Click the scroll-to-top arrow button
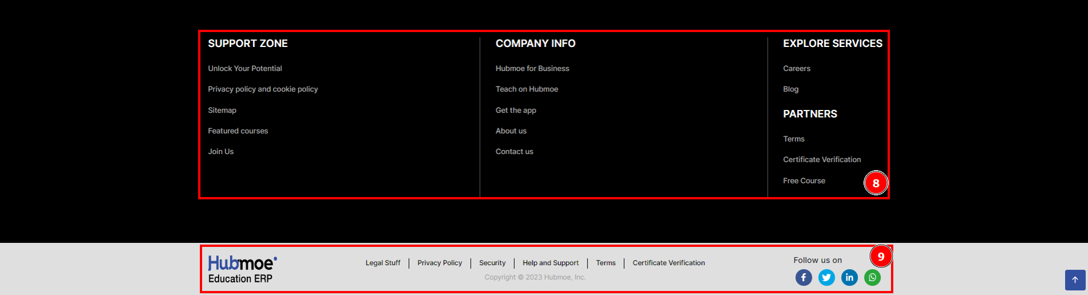Viewport: 1088px width, 295px height. click(1075, 280)
